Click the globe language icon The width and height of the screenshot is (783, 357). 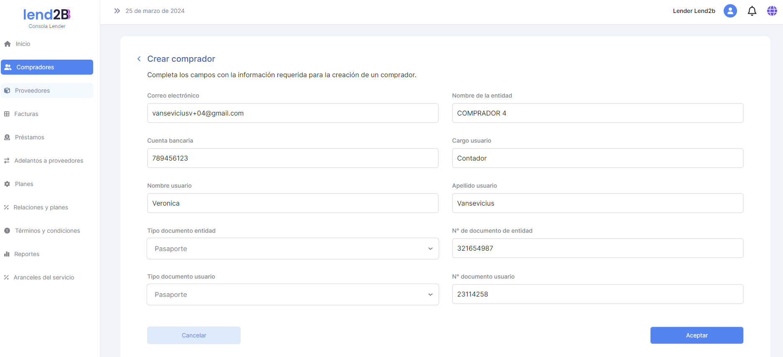[x=772, y=11]
